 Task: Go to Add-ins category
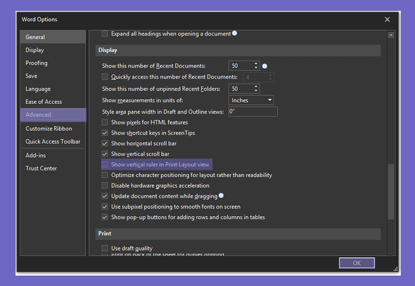(x=53, y=156)
